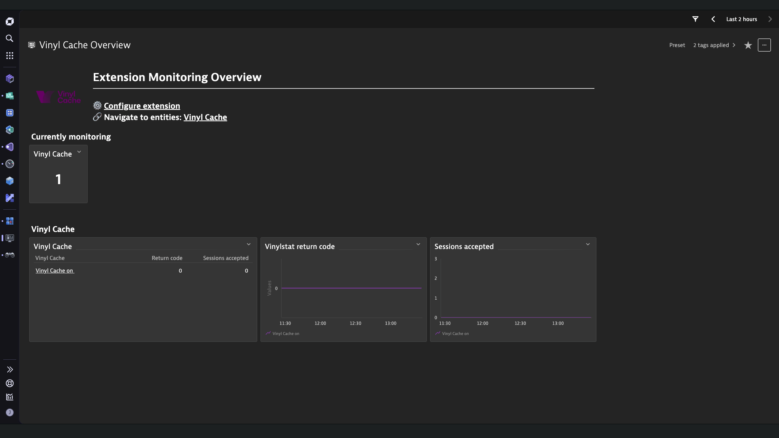
Task: Click the Vinyl Cache count value 1
Action: (58, 179)
